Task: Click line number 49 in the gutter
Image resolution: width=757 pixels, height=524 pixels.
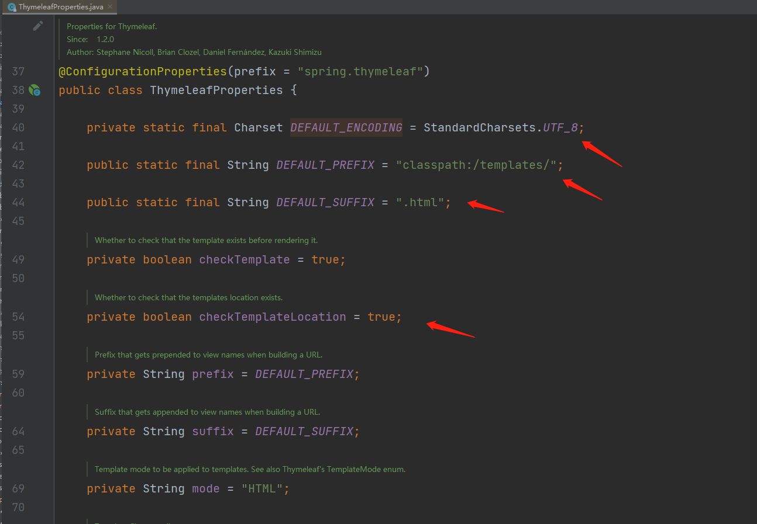Action: pos(18,259)
